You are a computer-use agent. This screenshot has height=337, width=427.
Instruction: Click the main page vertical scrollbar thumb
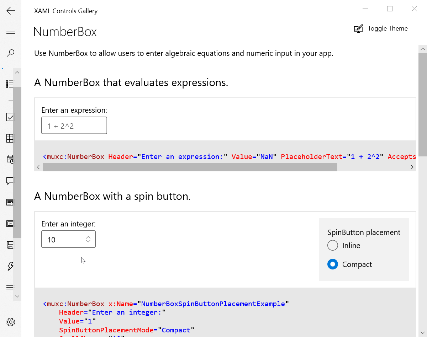click(x=423, y=105)
